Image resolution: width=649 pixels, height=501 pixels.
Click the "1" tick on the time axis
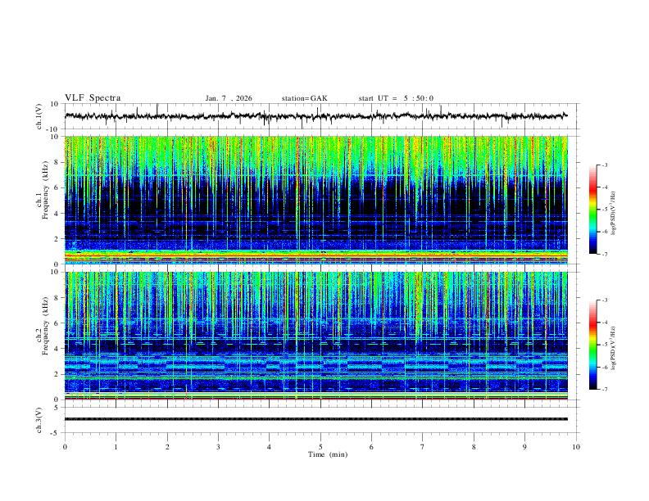click(x=116, y=447)
